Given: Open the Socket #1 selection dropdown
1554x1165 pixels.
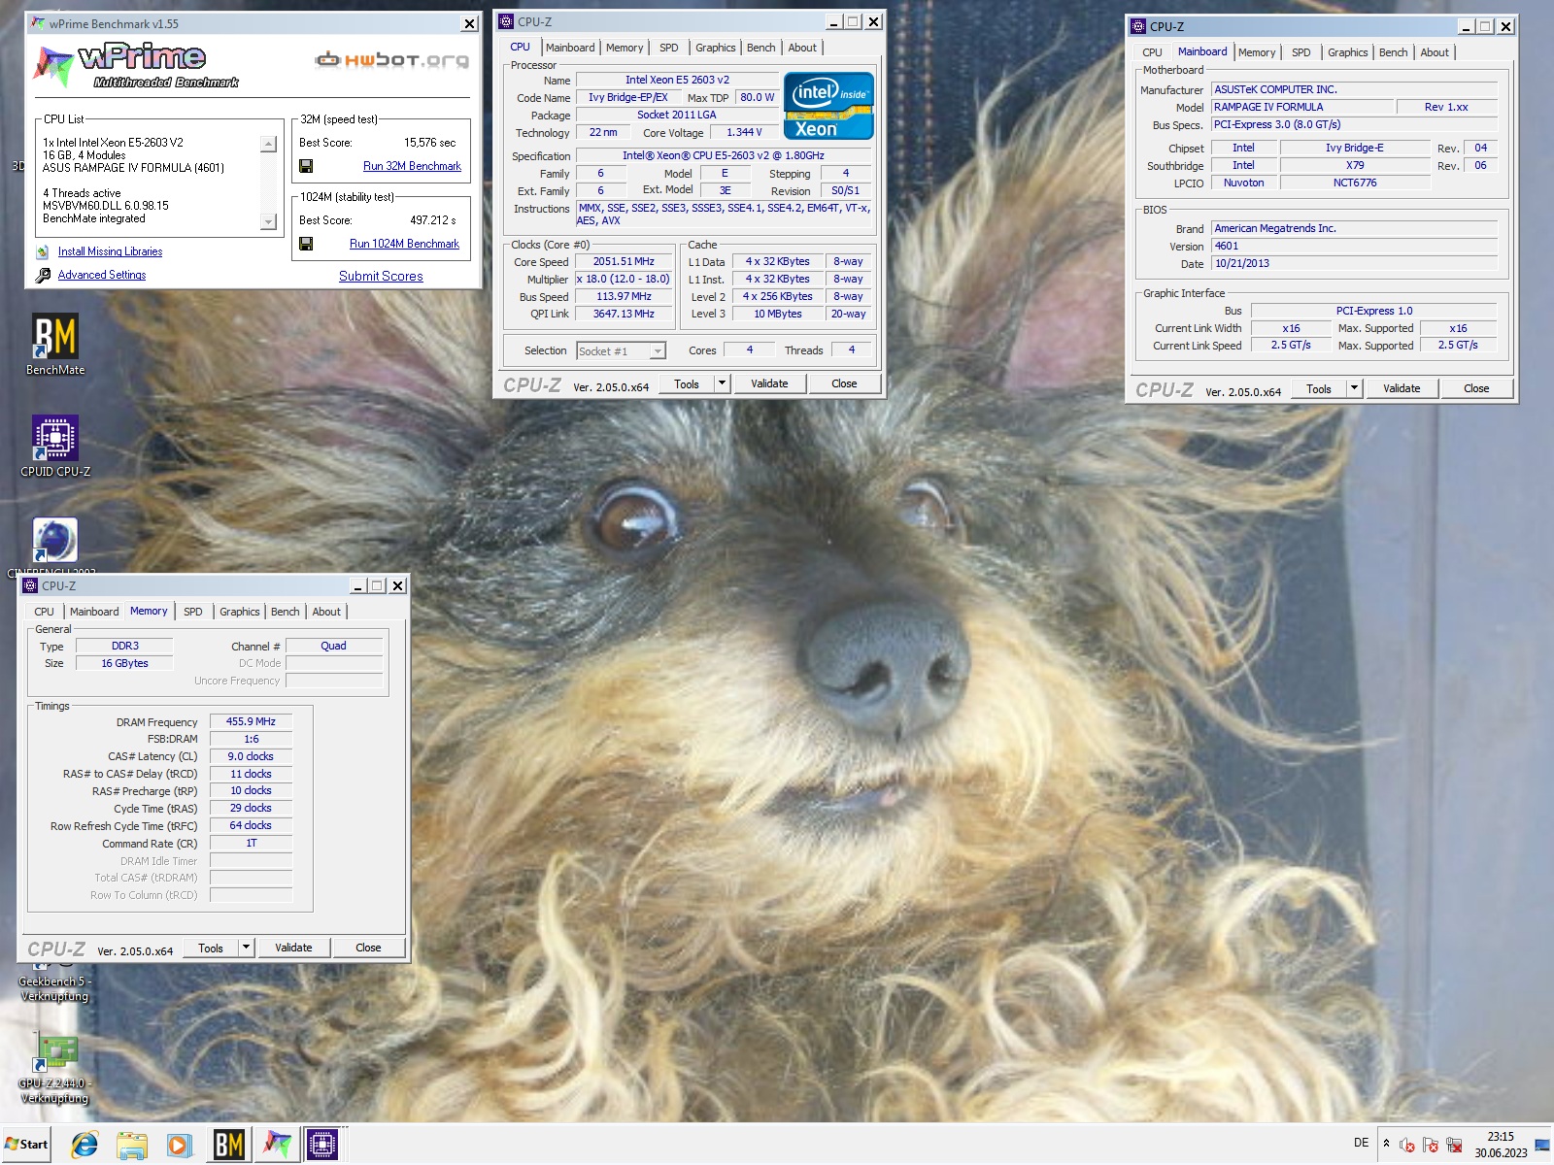Looking at the screenshot, I should click(x=658, y=351).
